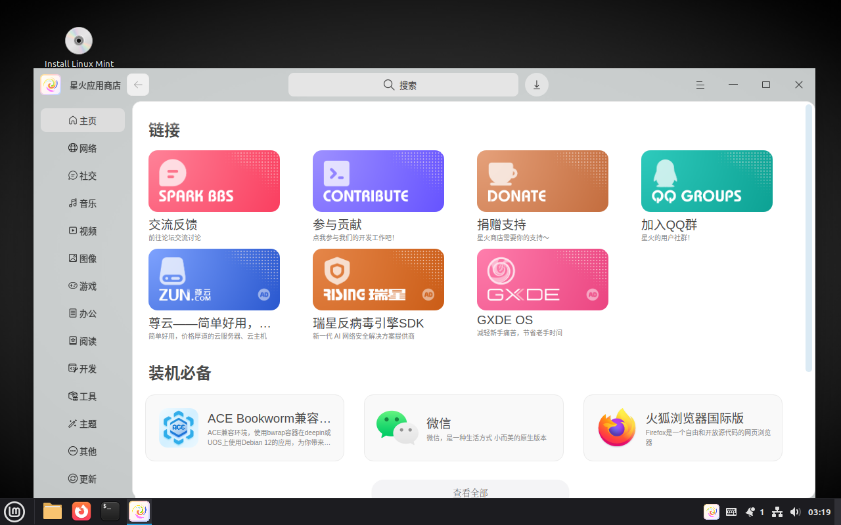
Task: Select 音乐 music category
Action: (83, 203)
